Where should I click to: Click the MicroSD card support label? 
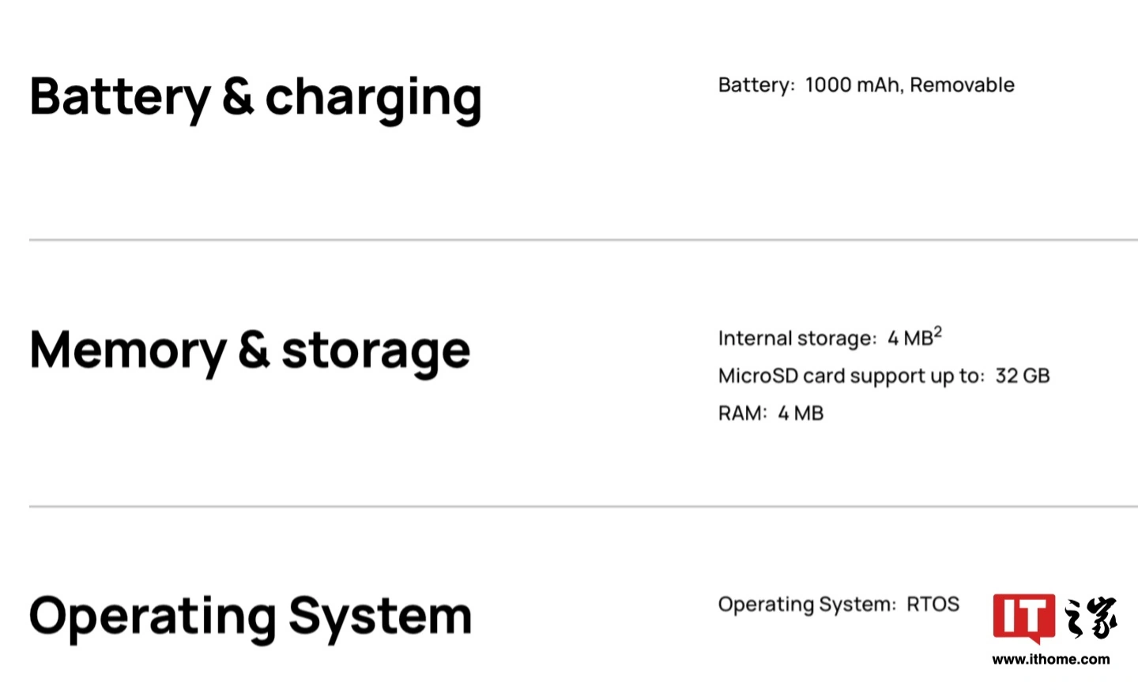[x=851, y=376]
